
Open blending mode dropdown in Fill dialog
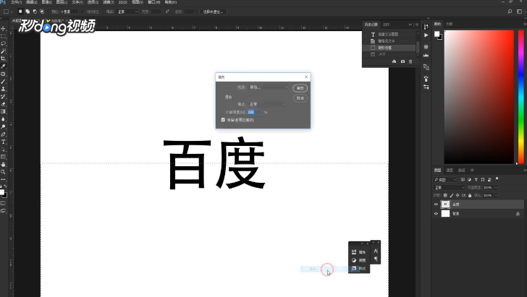267,104
